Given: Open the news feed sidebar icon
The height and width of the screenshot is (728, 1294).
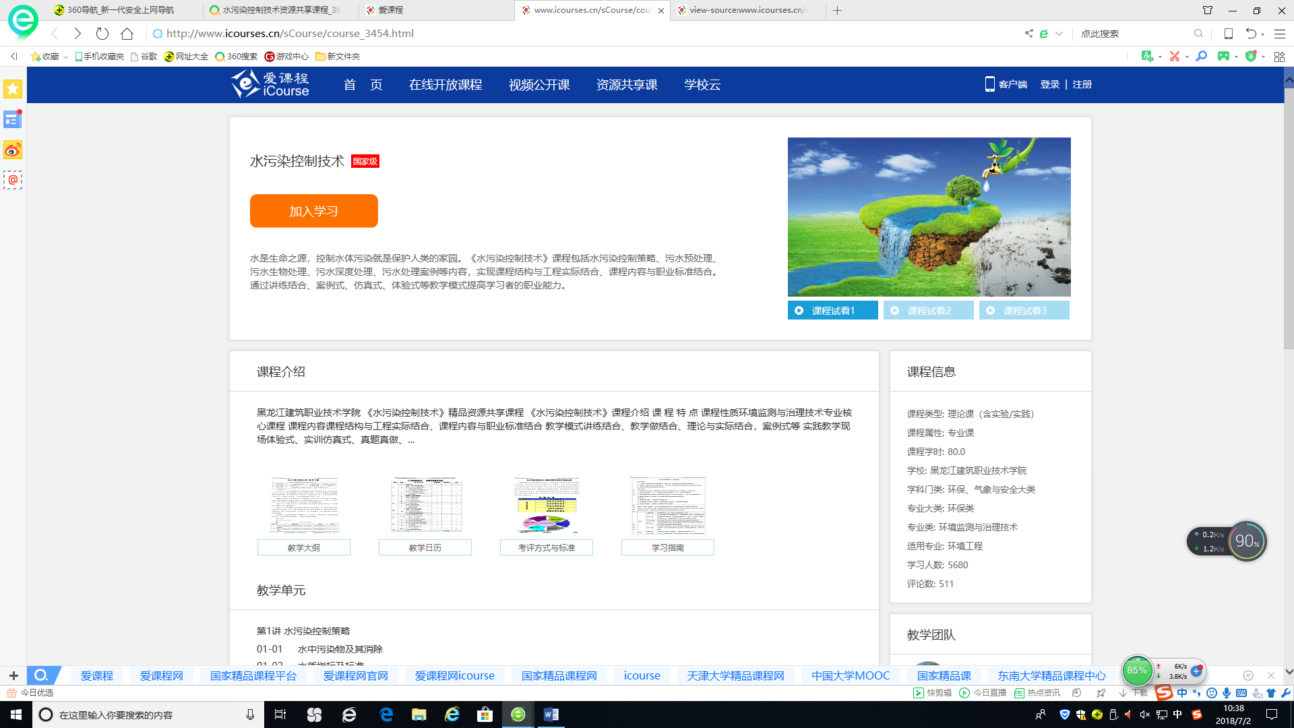Looking at the screenshot, I should tap(13, 119).
